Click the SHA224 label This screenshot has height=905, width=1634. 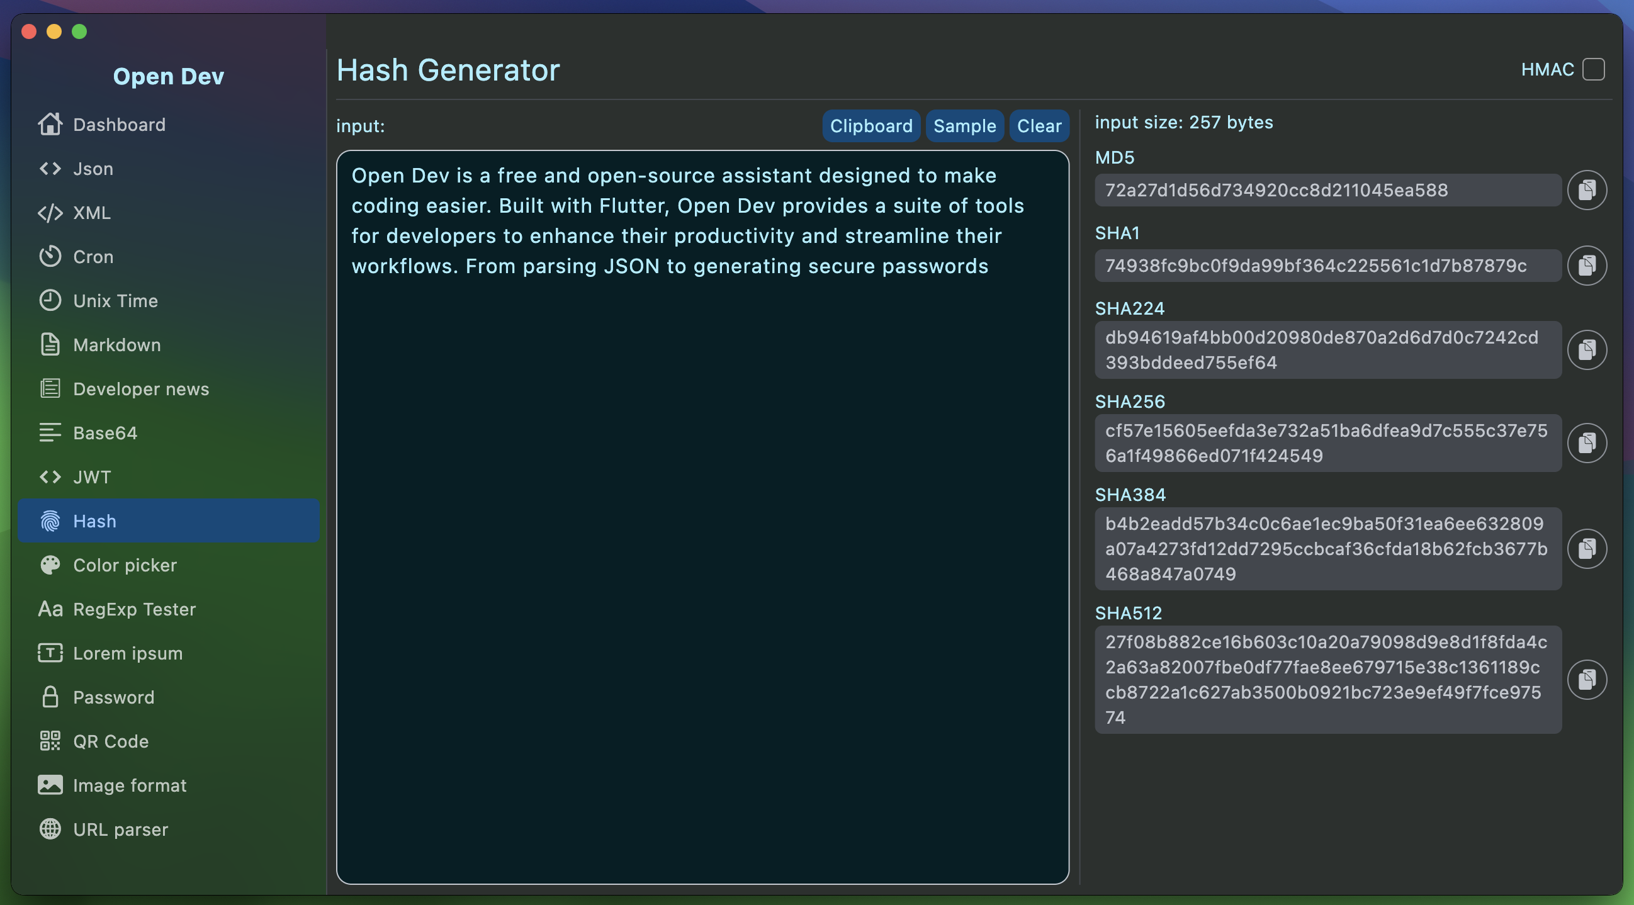click(1130, 309)
